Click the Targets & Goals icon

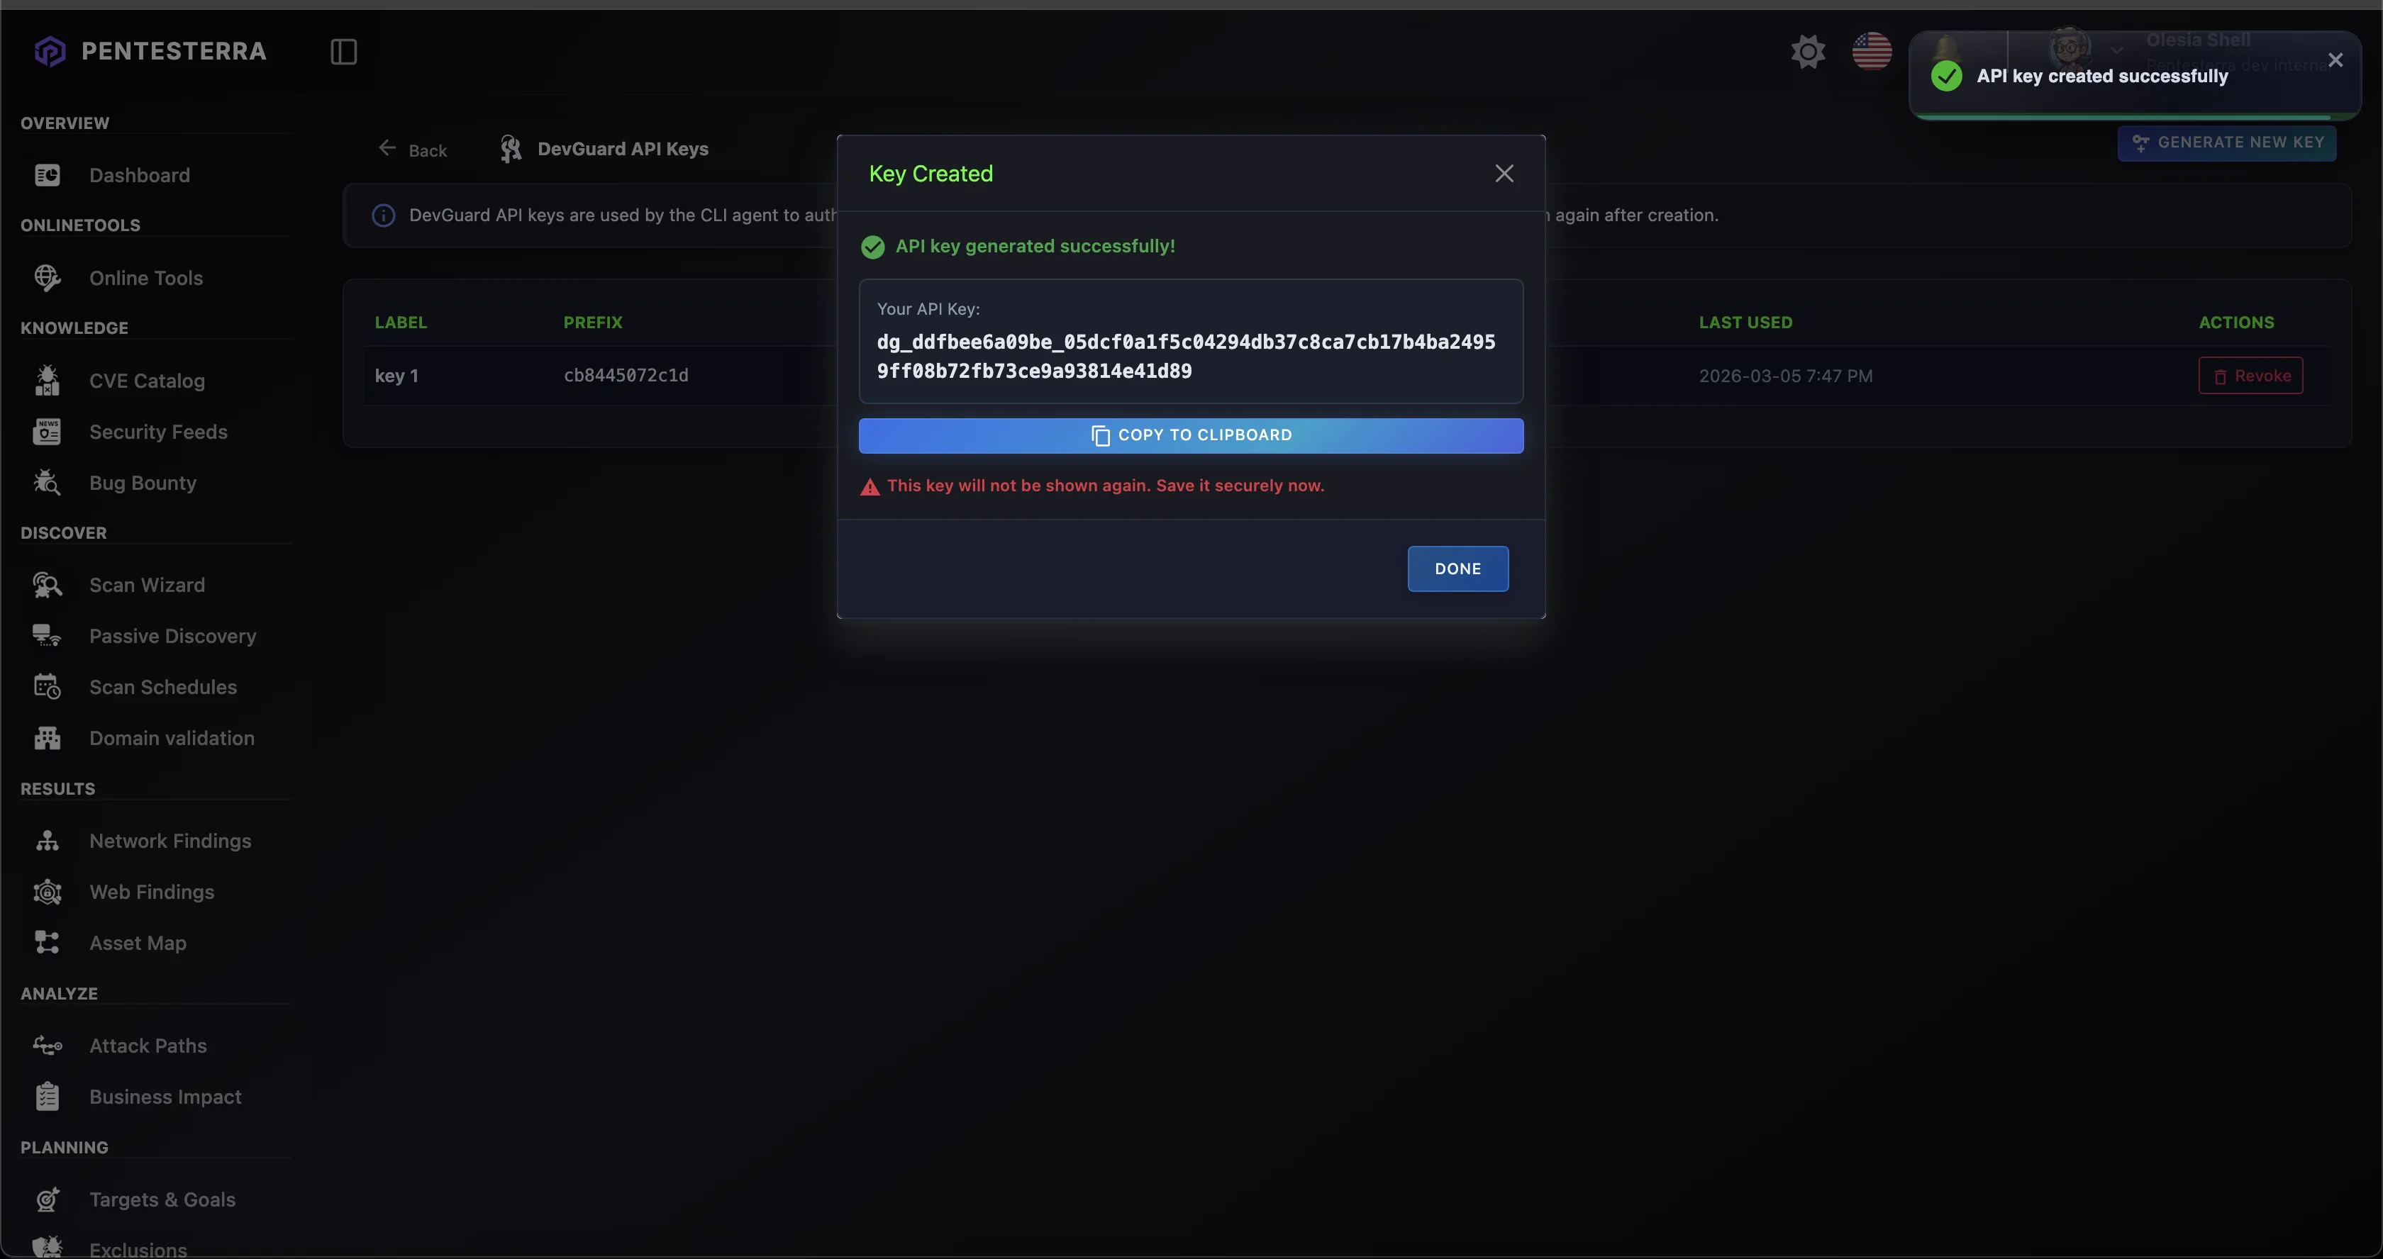click(48, 1199)
